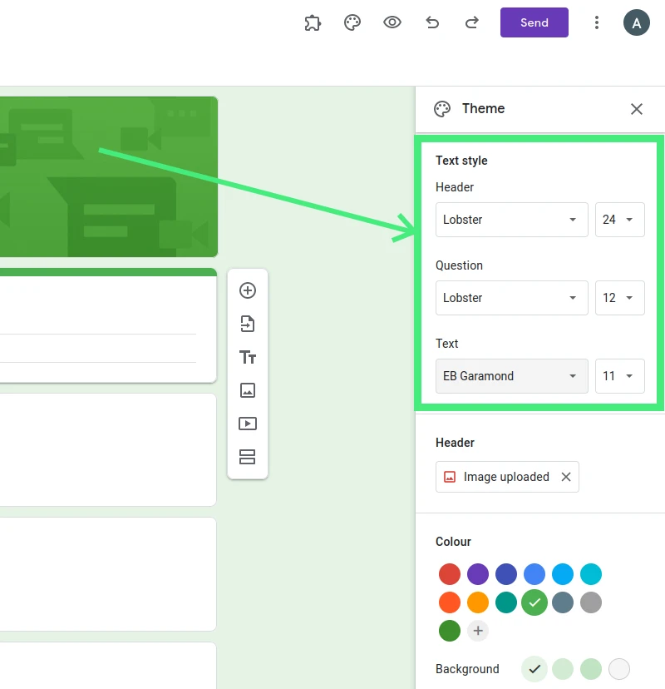Open the account menu via the avatar

(636, 22)
